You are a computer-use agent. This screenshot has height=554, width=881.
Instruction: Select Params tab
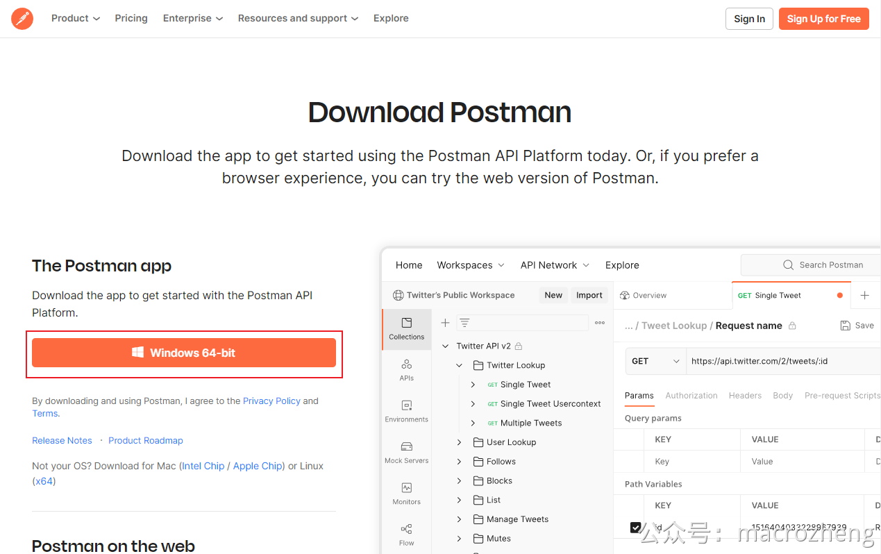pyautogui.click(x=639, y=395)
